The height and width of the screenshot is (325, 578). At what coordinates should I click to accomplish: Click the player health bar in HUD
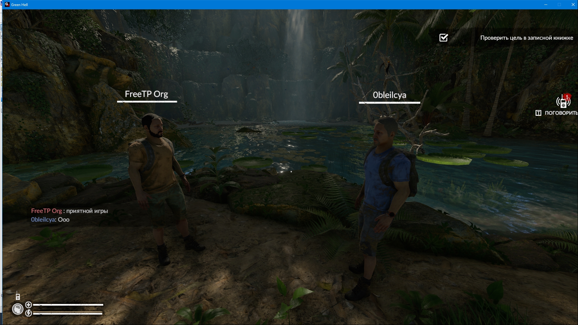(x=68, y=305)
